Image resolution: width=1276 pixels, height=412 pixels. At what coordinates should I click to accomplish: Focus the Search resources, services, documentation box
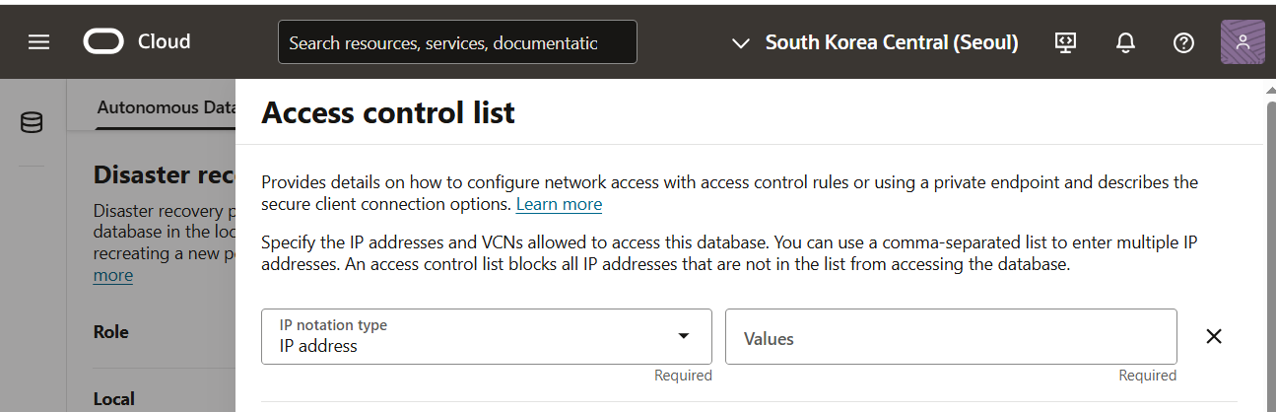pyautogui.click(x=457, y=42)
